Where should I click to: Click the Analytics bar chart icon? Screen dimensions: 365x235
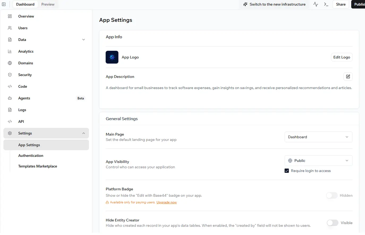pos(10,51)
